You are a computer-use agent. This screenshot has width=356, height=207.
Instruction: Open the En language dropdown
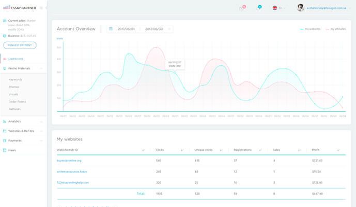[x=282, y=8]
